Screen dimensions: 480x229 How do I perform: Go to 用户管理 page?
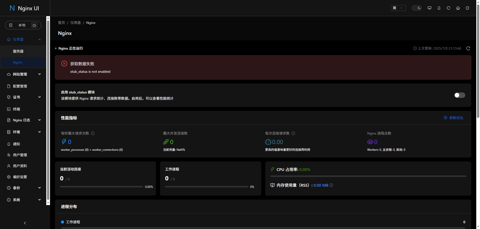tap(23, 155)
